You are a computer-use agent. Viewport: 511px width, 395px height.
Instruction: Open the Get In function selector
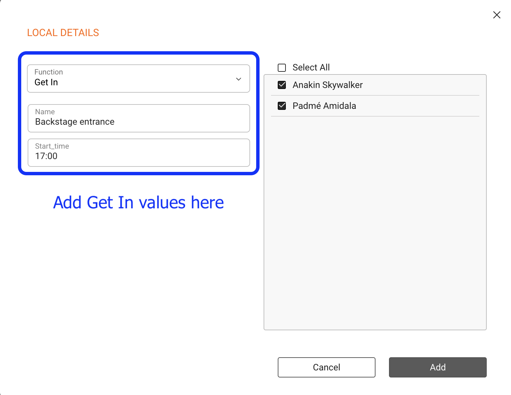click(135, 82)
